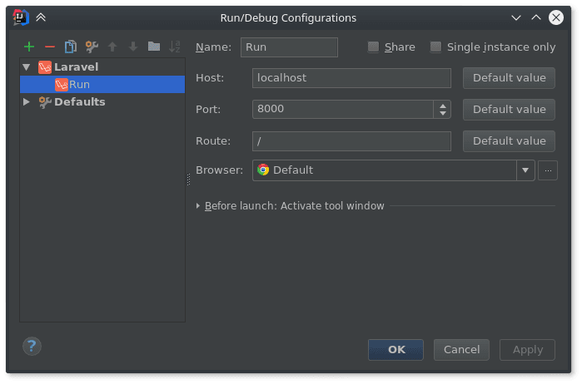This screenshot has height=384, width=582.
Task: Click the Route input field
Action: click(351, 141)
